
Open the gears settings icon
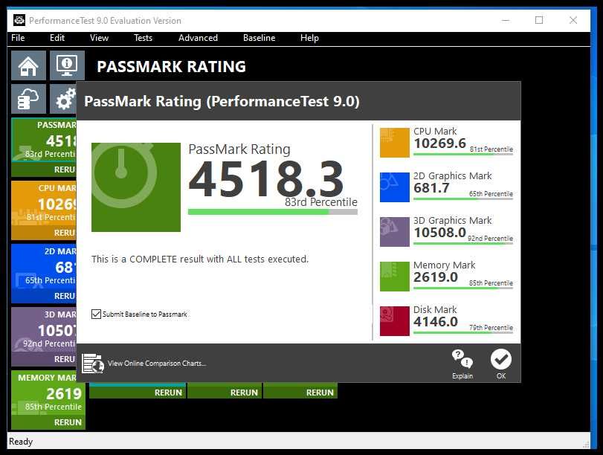coord(63,99)
